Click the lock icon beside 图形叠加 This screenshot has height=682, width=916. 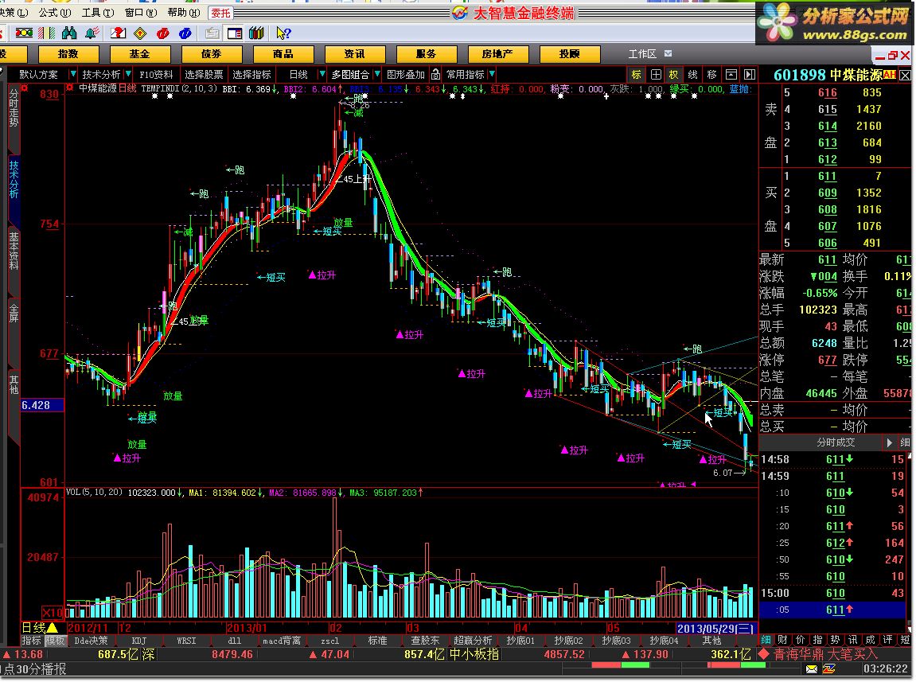(x=436, y=74)
